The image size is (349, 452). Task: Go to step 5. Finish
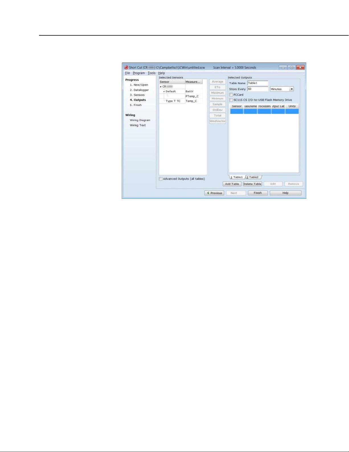pyautogui.click(x=136, y=105)
